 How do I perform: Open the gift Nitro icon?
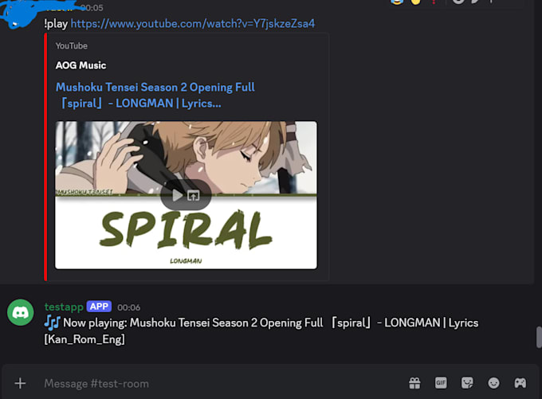(x=414, y=383)
